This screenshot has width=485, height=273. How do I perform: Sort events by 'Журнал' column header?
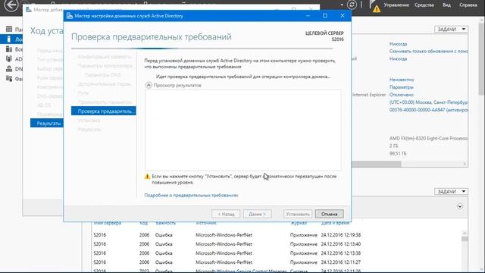click(299, 223)
